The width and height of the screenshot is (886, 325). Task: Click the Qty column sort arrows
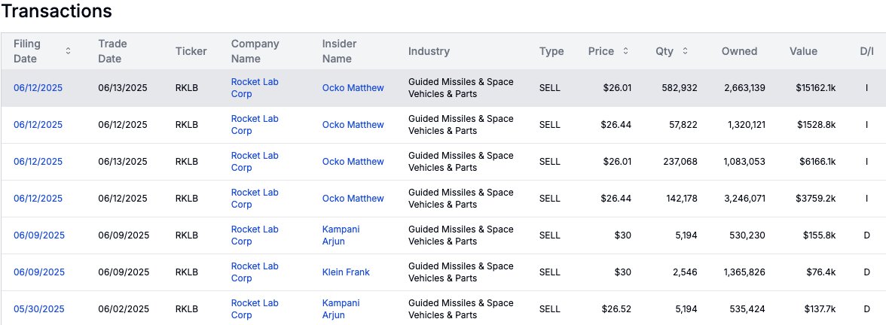tap(685, 51)
